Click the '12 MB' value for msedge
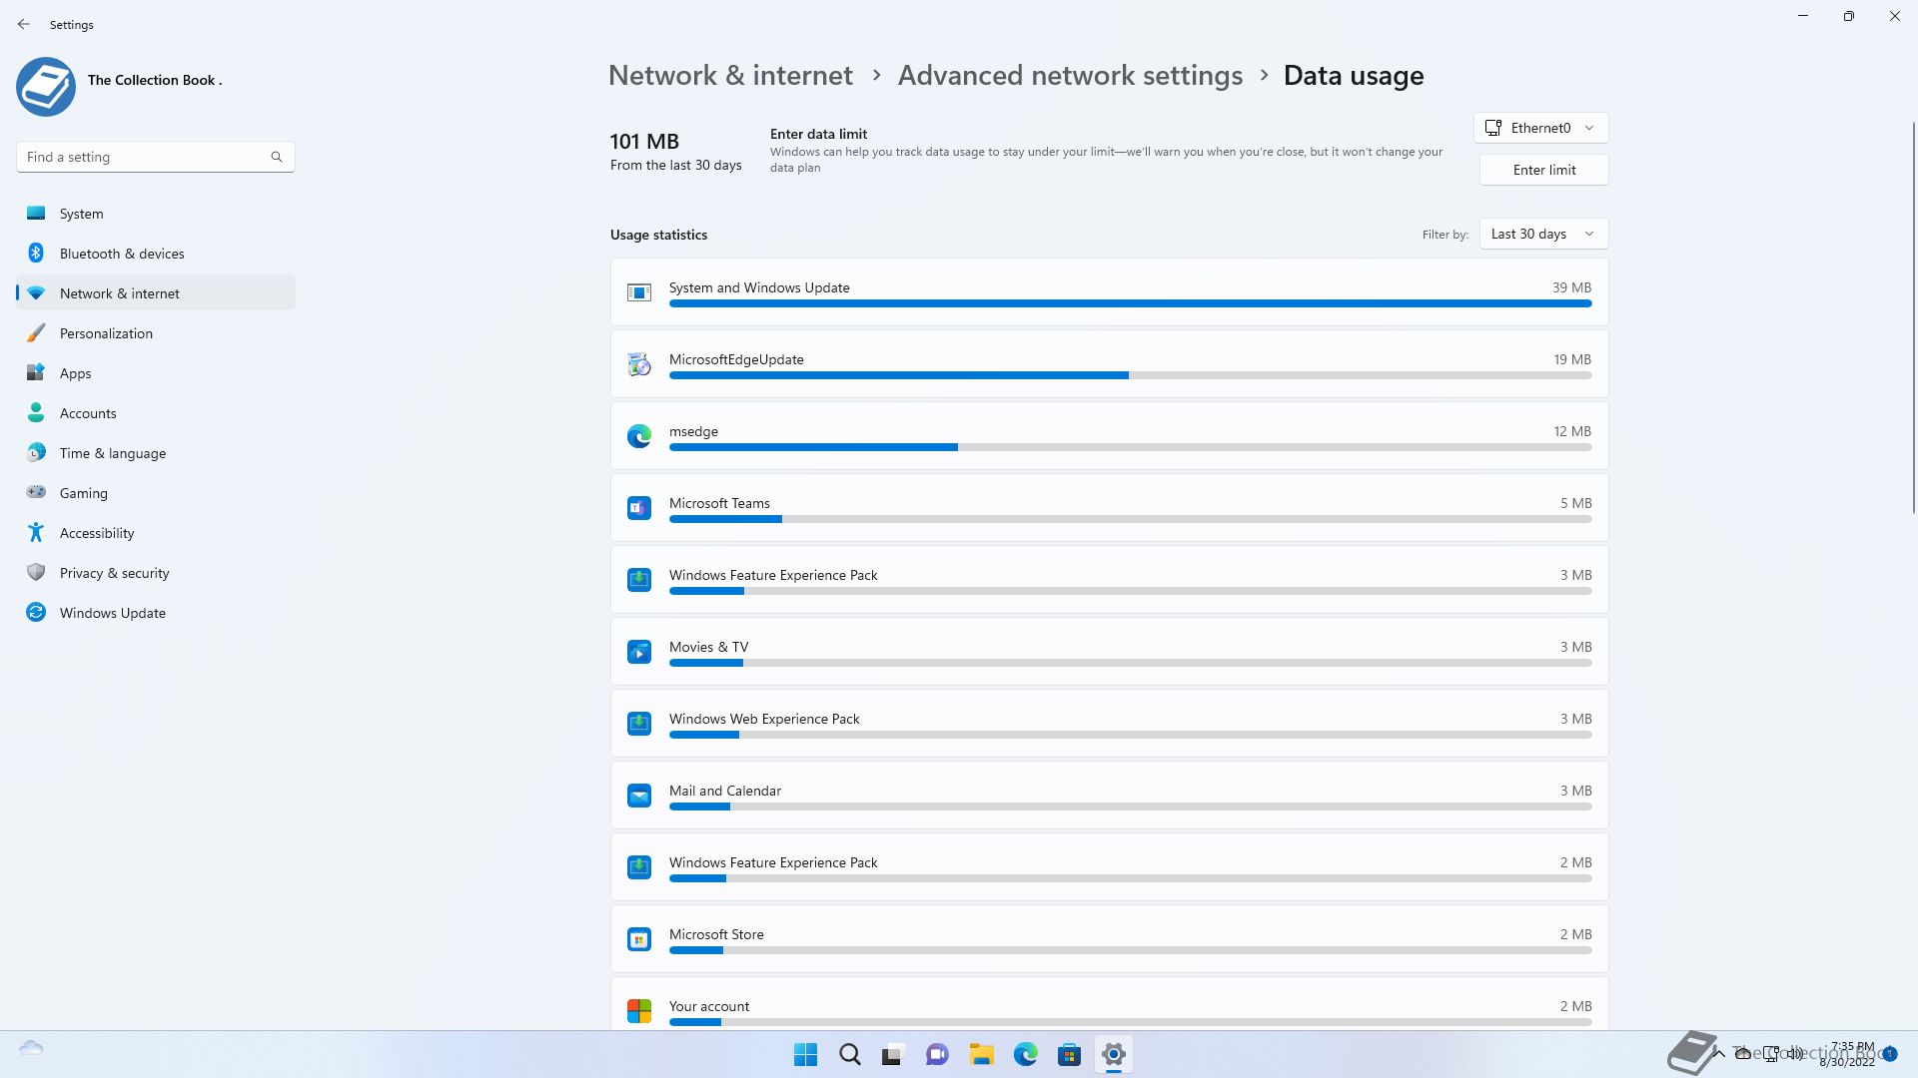1918x1078 pixels. (1572, 431)
